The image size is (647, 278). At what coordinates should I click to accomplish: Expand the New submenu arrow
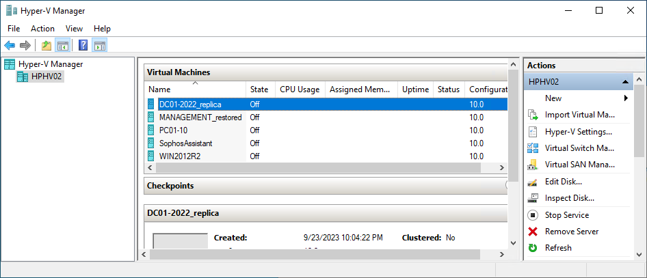pyautogui.click(x=626, y=98)
